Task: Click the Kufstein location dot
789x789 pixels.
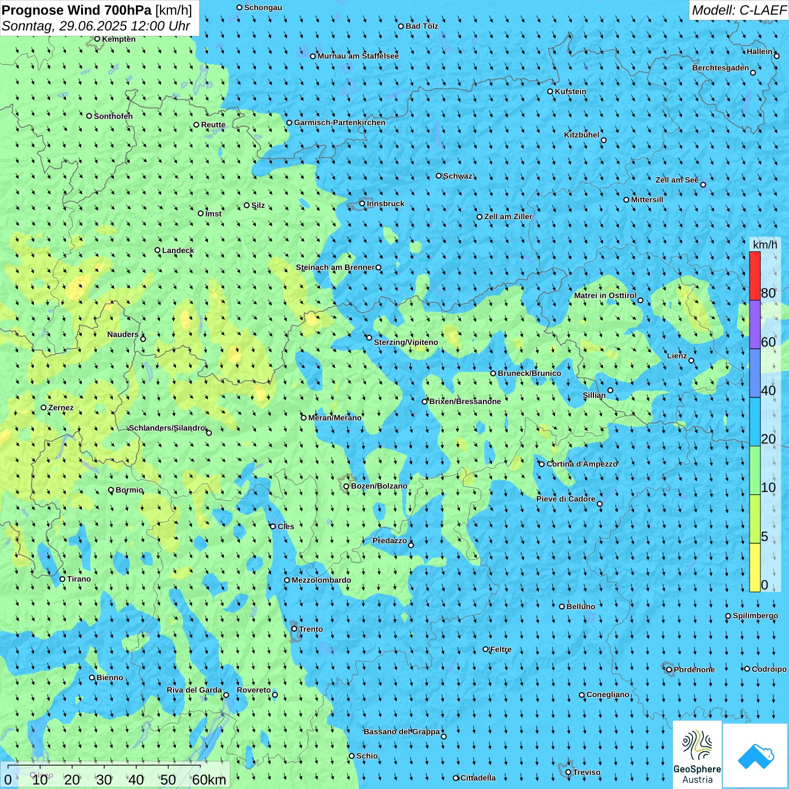Action: tap(551, 91)
